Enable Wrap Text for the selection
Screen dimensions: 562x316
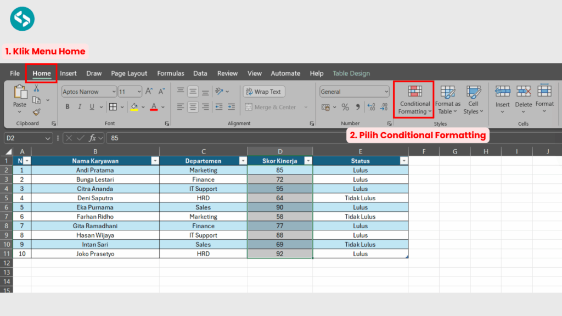coord(263,92)
